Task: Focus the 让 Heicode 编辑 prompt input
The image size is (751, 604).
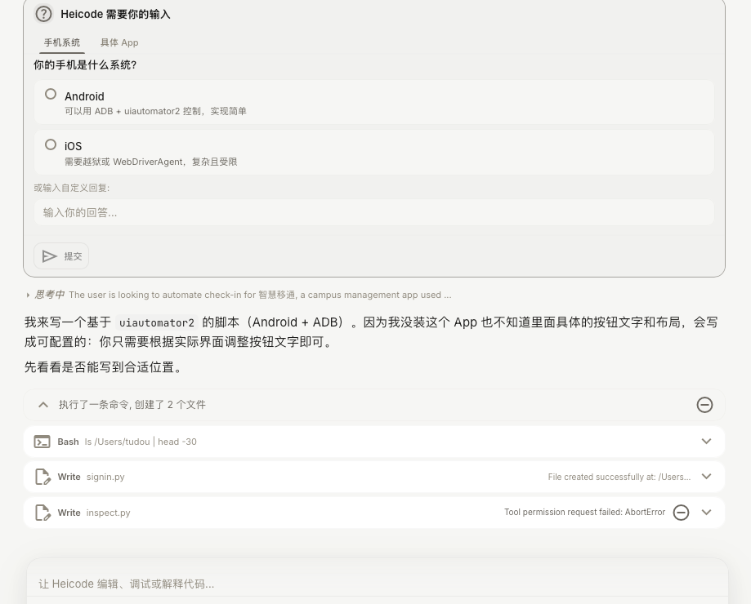Action: pyautogui.click(x=378, y=584)
